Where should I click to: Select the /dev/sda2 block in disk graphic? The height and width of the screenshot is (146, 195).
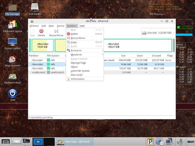click(x=43, y=45)
